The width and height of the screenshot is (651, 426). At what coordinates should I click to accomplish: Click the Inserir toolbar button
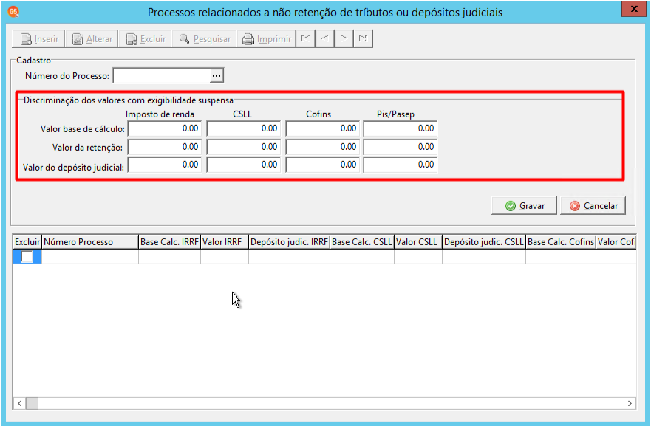click(38, 39)
